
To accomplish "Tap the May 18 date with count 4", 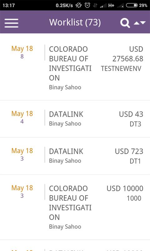I will click(22, 117).
